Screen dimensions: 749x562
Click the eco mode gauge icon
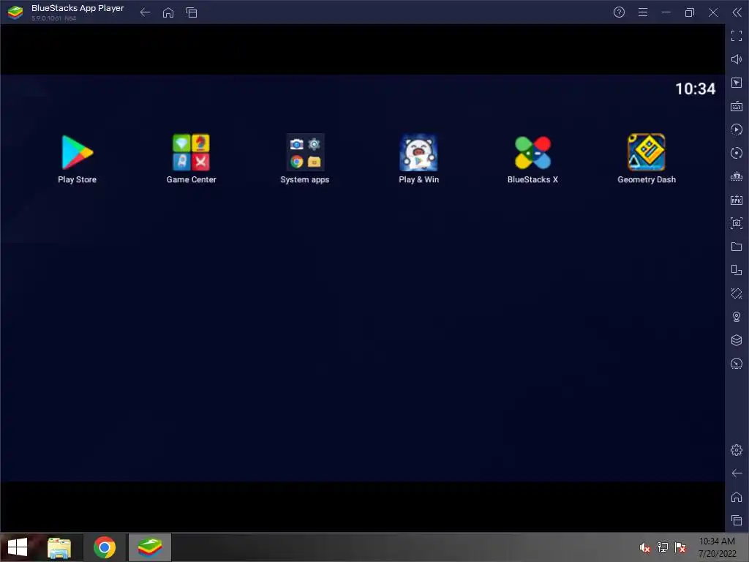click(737, 364)
